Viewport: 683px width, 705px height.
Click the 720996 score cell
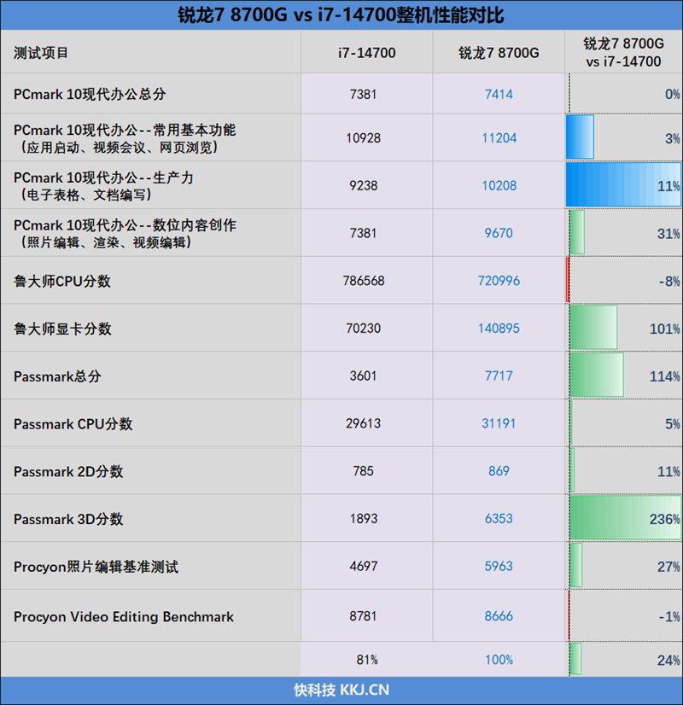click(x=499, y=281)
